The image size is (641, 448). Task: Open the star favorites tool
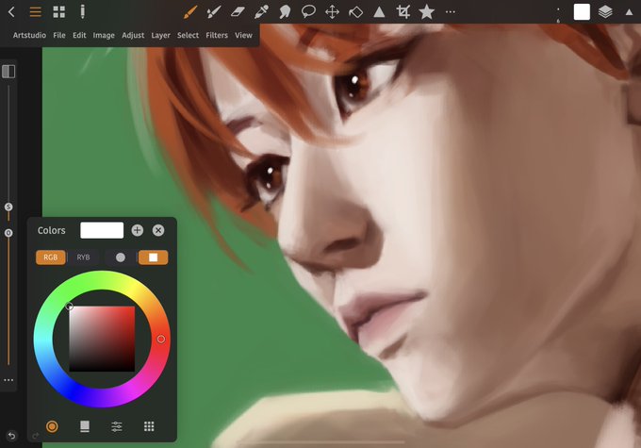tap(426, 12)
